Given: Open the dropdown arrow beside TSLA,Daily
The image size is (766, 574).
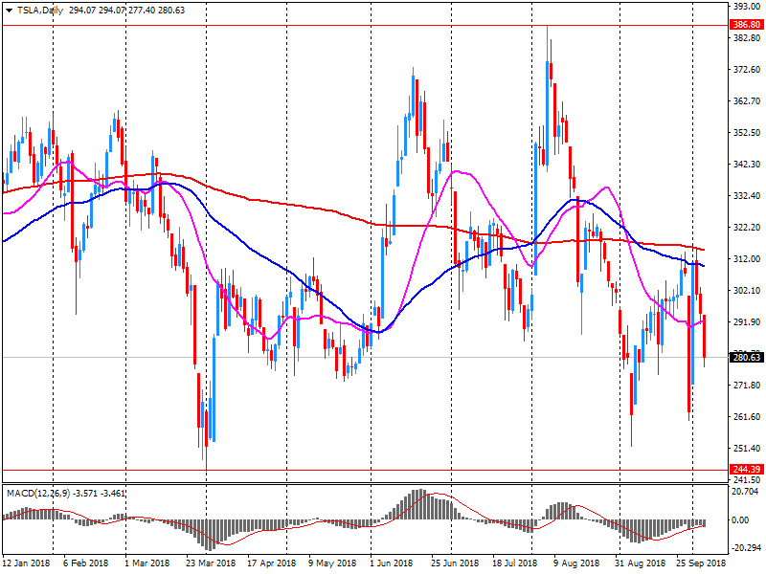Looking at the screenshot, I should pyautogui.click(x=8, y=9).
